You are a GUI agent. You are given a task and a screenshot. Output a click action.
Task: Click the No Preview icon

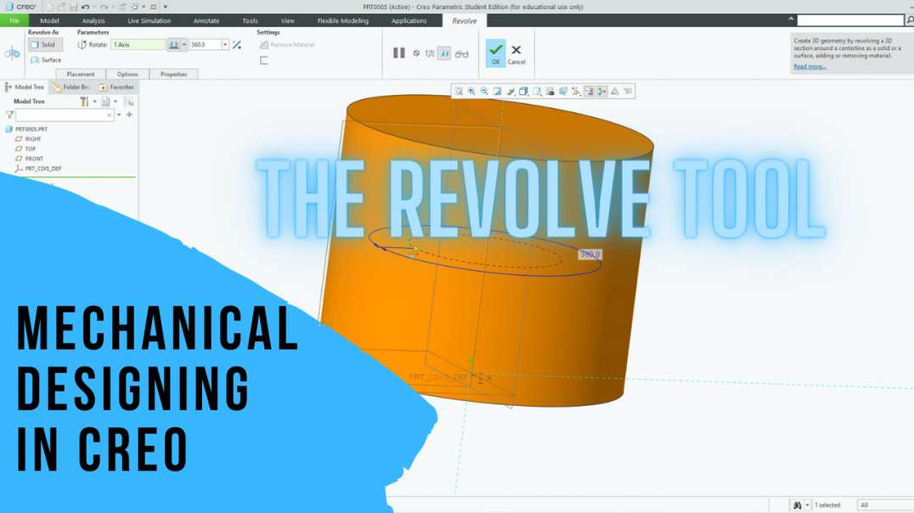(416, 53)
